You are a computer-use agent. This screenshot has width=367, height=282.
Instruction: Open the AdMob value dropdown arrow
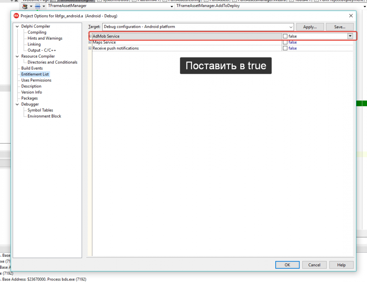point(350,36)
